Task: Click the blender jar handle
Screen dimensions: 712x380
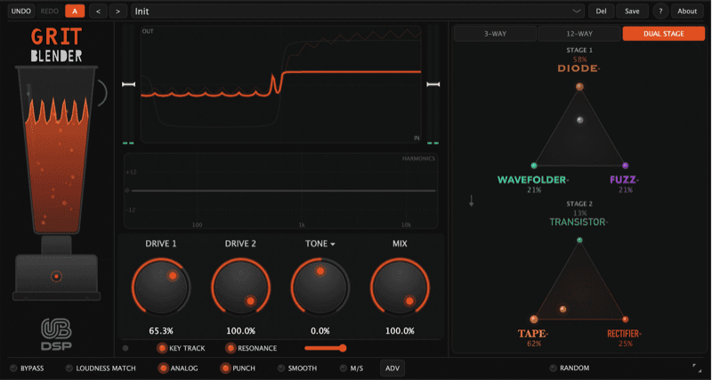Action: (102, 93)
